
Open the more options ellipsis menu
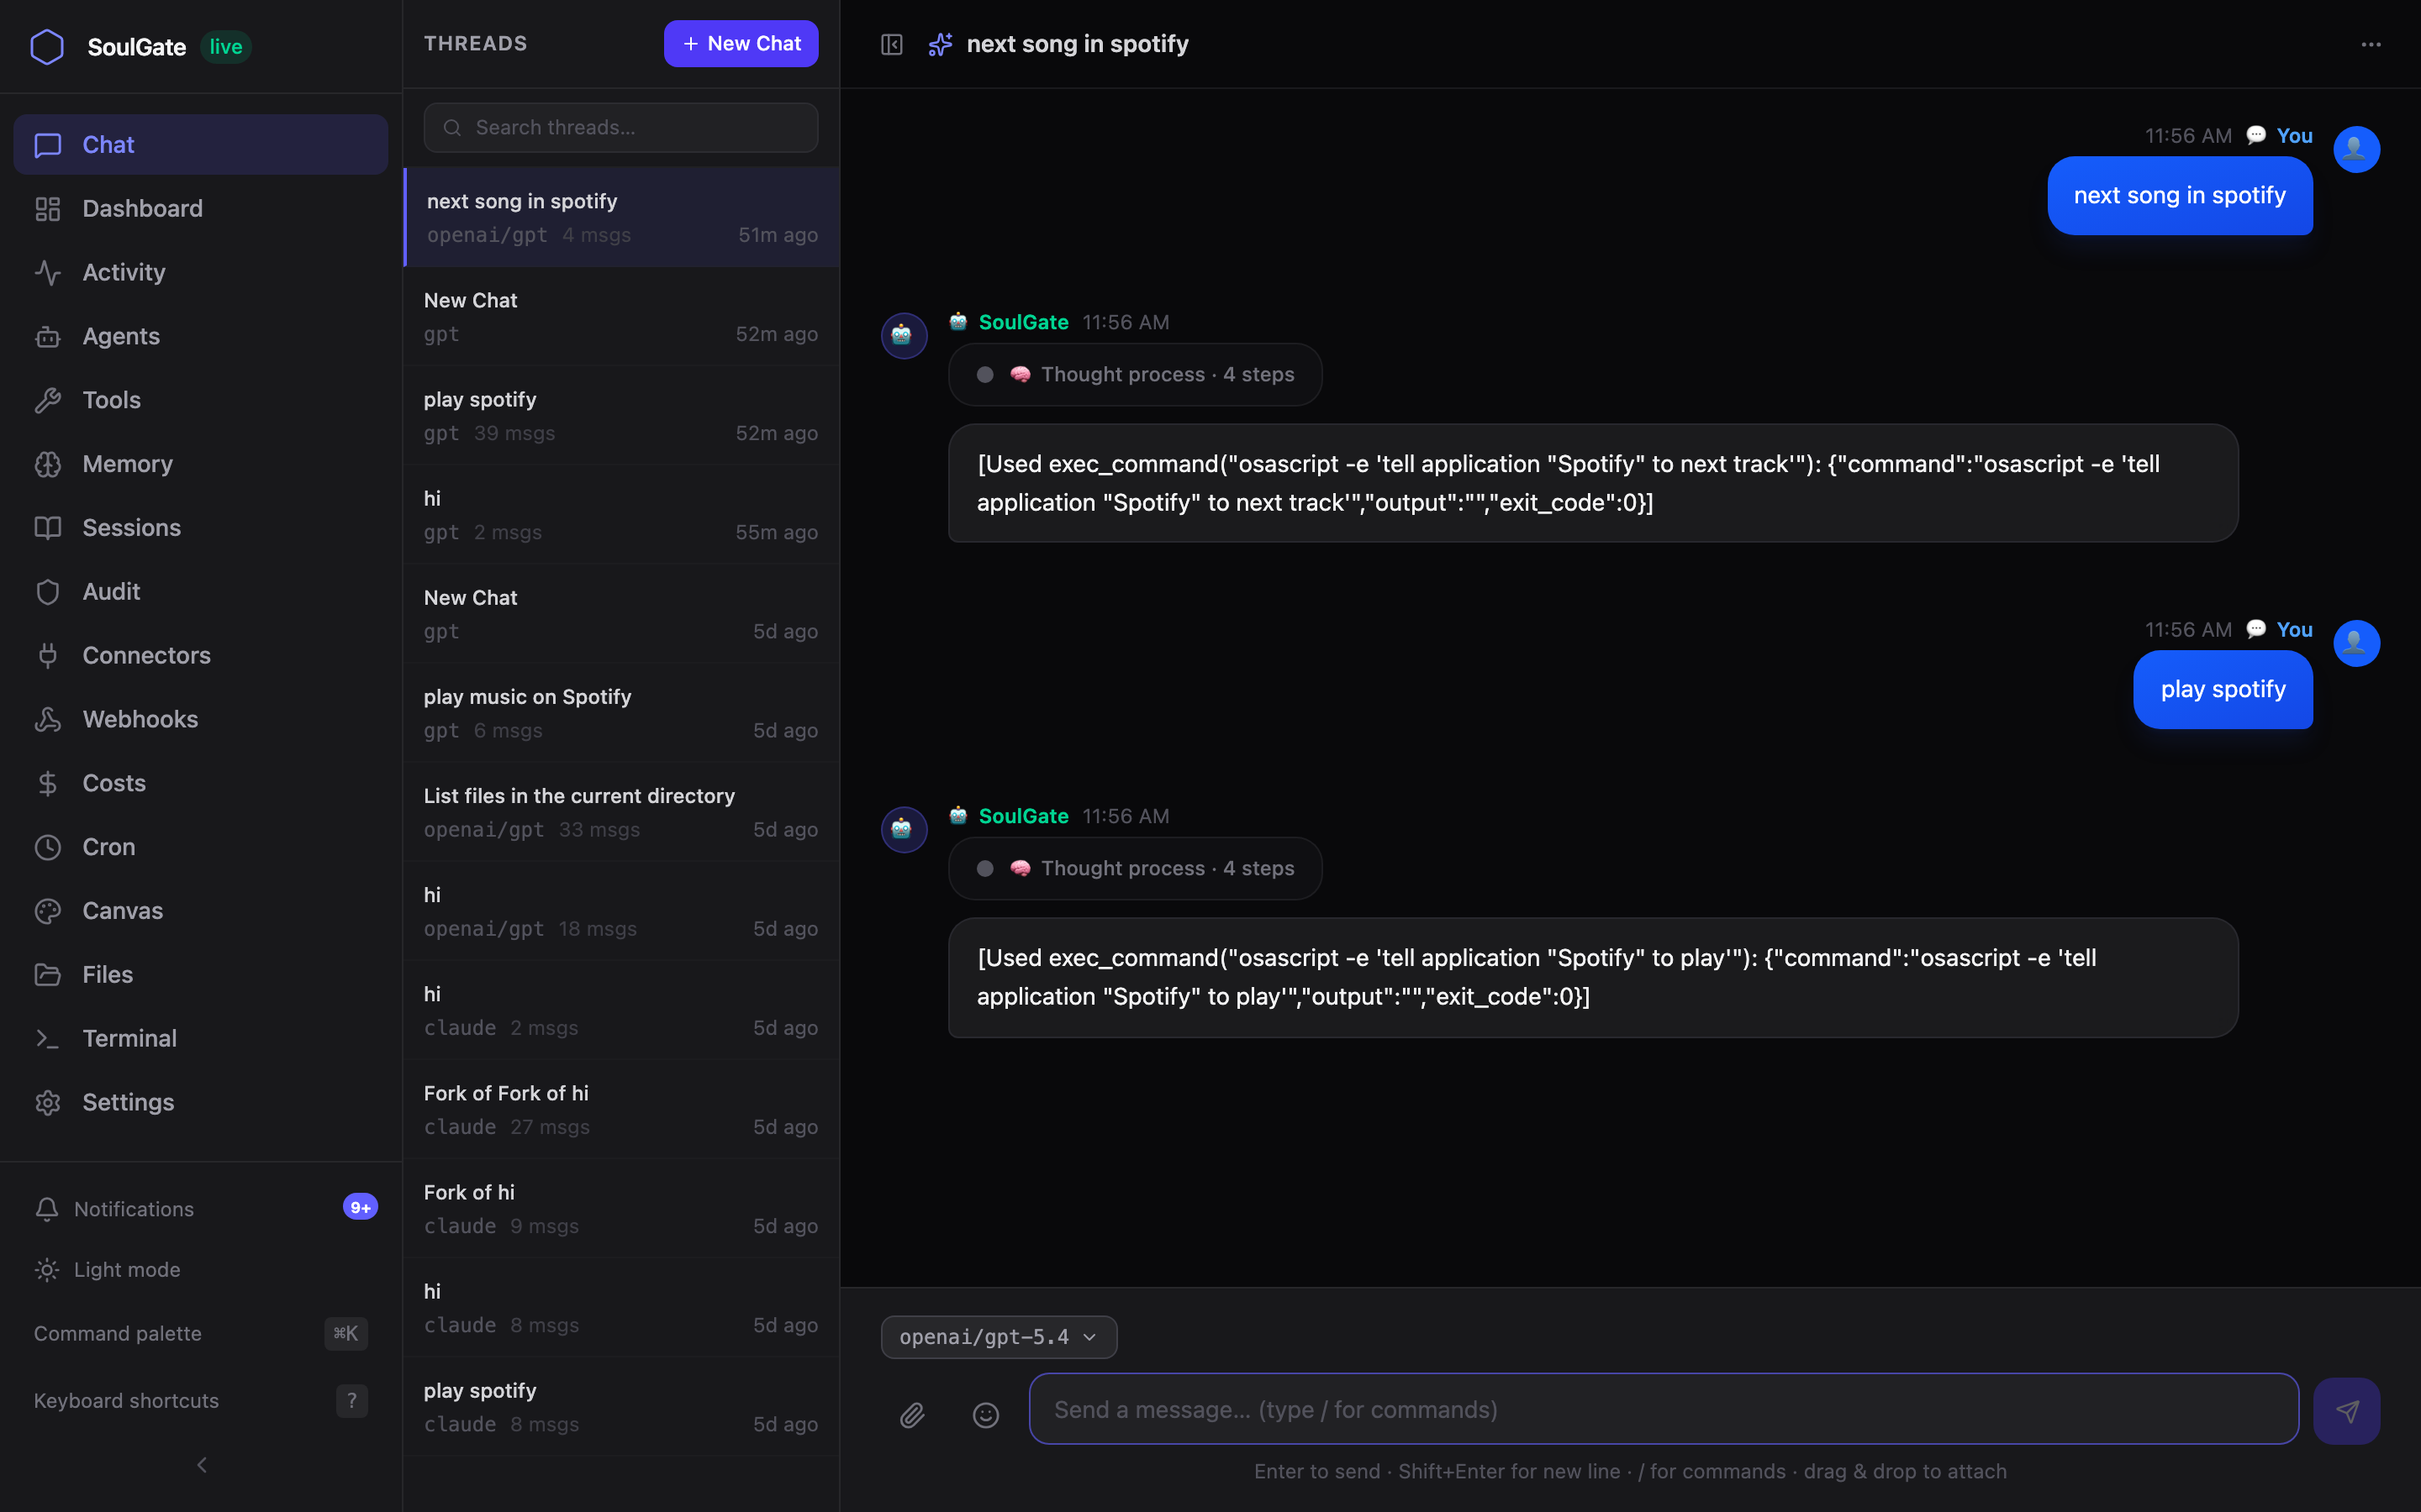click(x=2371, y=45)
